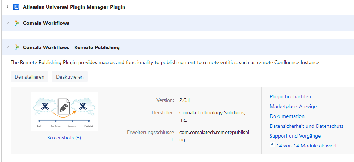The image size is (354, 162).
Task: Open the Support und Vorgänge link
Action: 295,136
